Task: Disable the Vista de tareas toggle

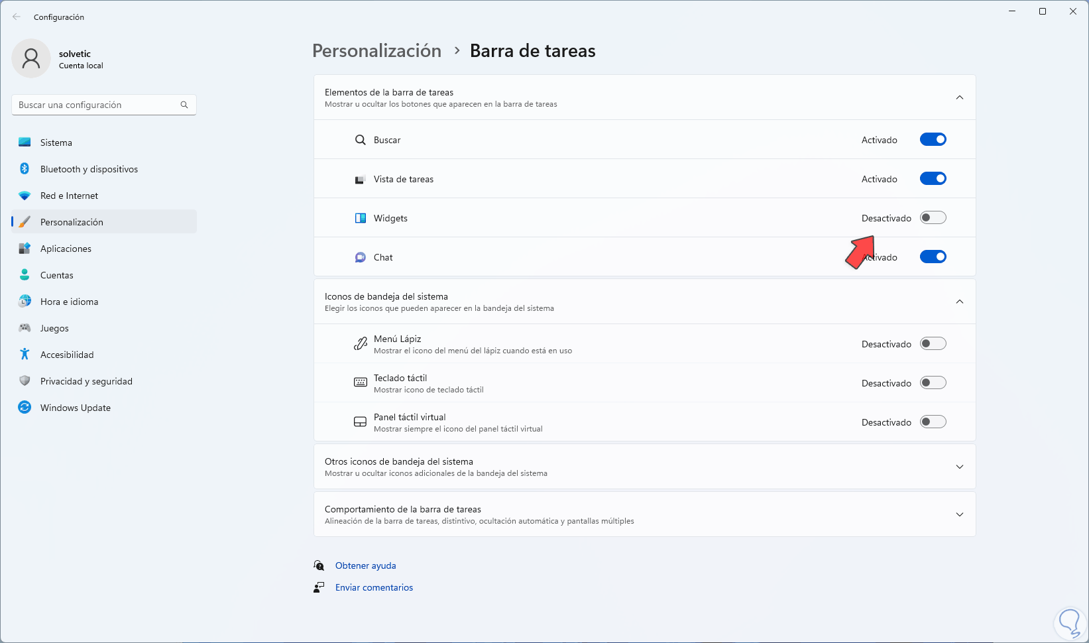Action: (x=933, y=179)
